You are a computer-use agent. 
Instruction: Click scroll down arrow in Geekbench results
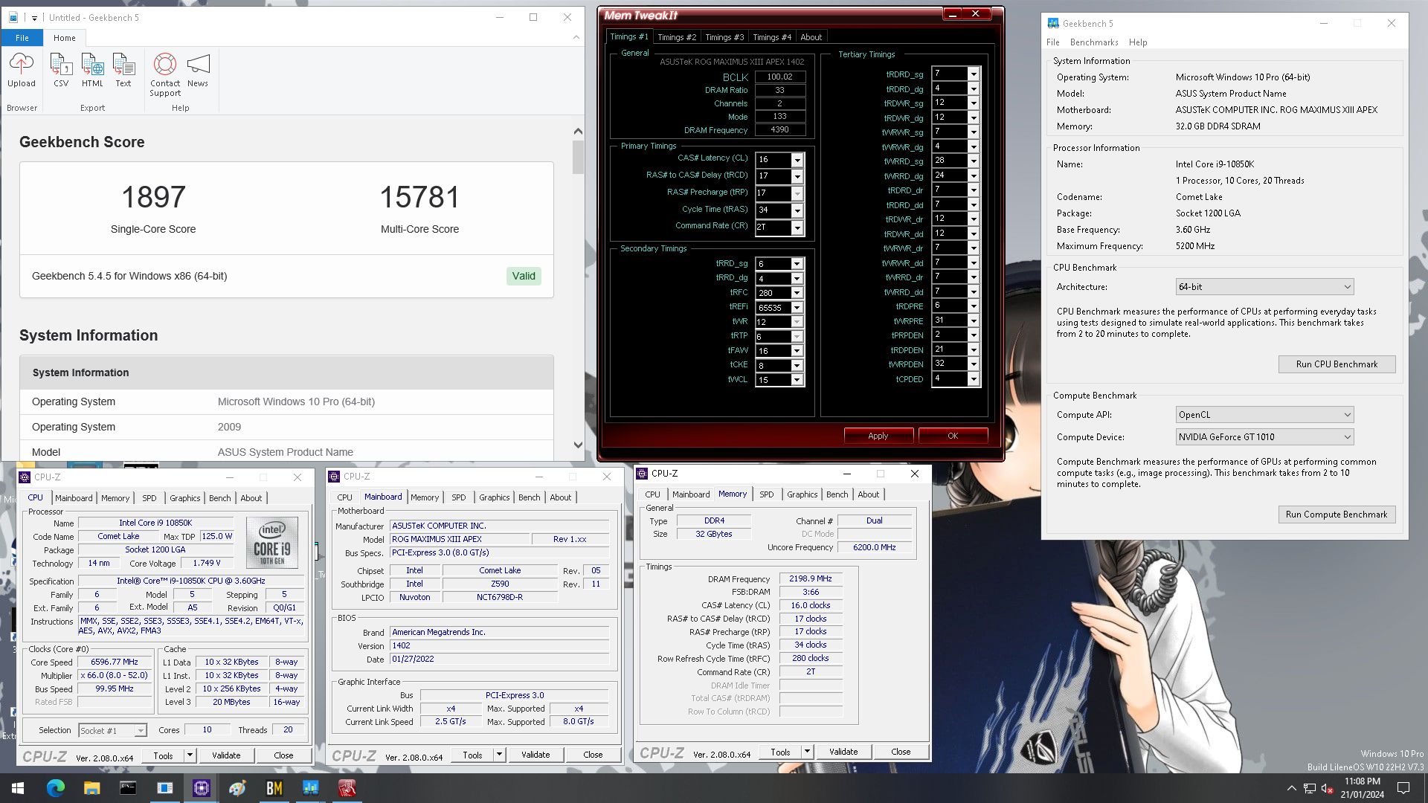[578, 445]
